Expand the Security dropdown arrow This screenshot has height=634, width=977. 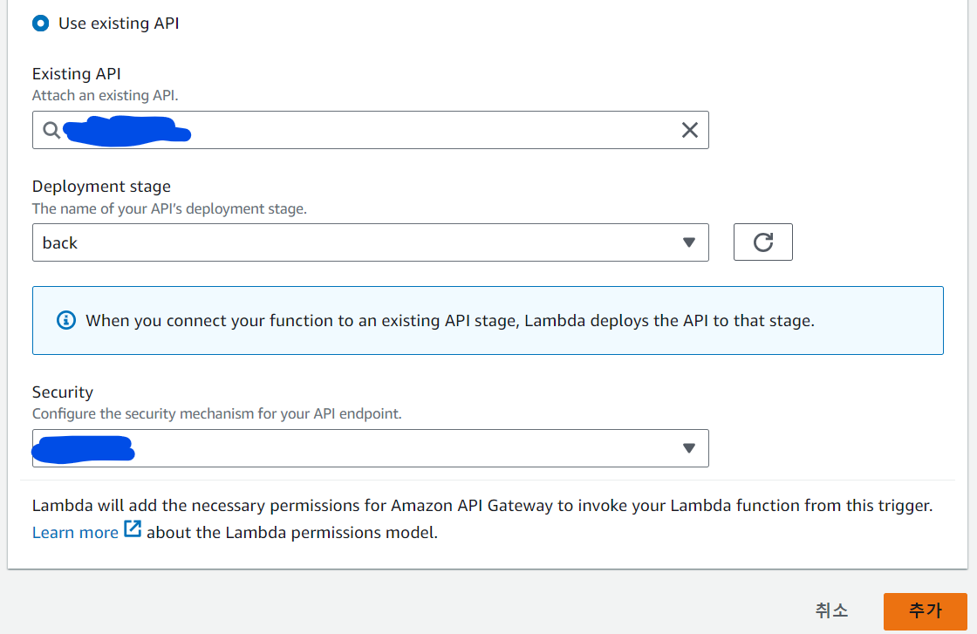point(688,448)
